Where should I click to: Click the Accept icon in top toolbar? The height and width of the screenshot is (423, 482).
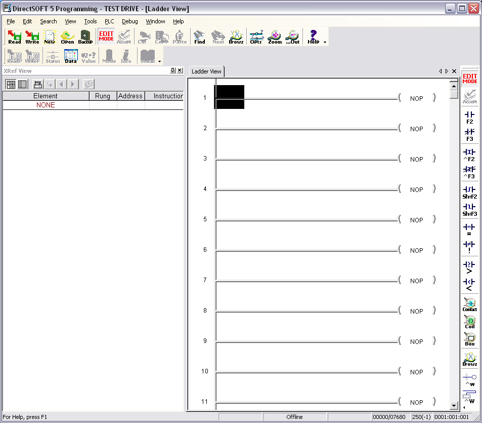pyautogui.click(x=124, y=37)
